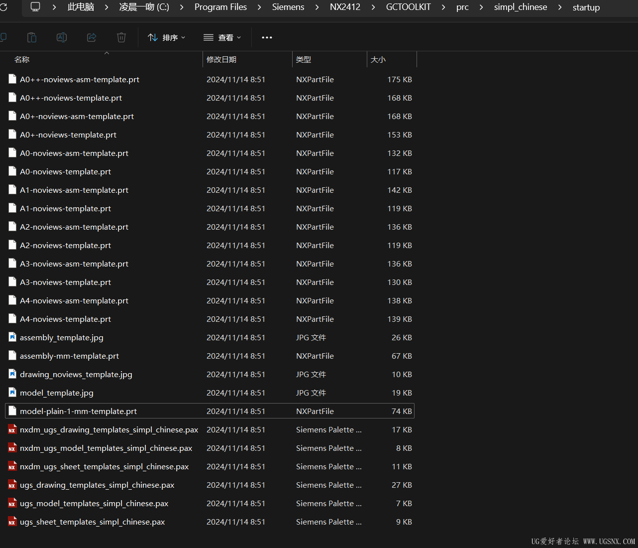Click NX icon of nxdm_ugs_sheet_templates_simpl_chinese.pax

coord(12,466)
